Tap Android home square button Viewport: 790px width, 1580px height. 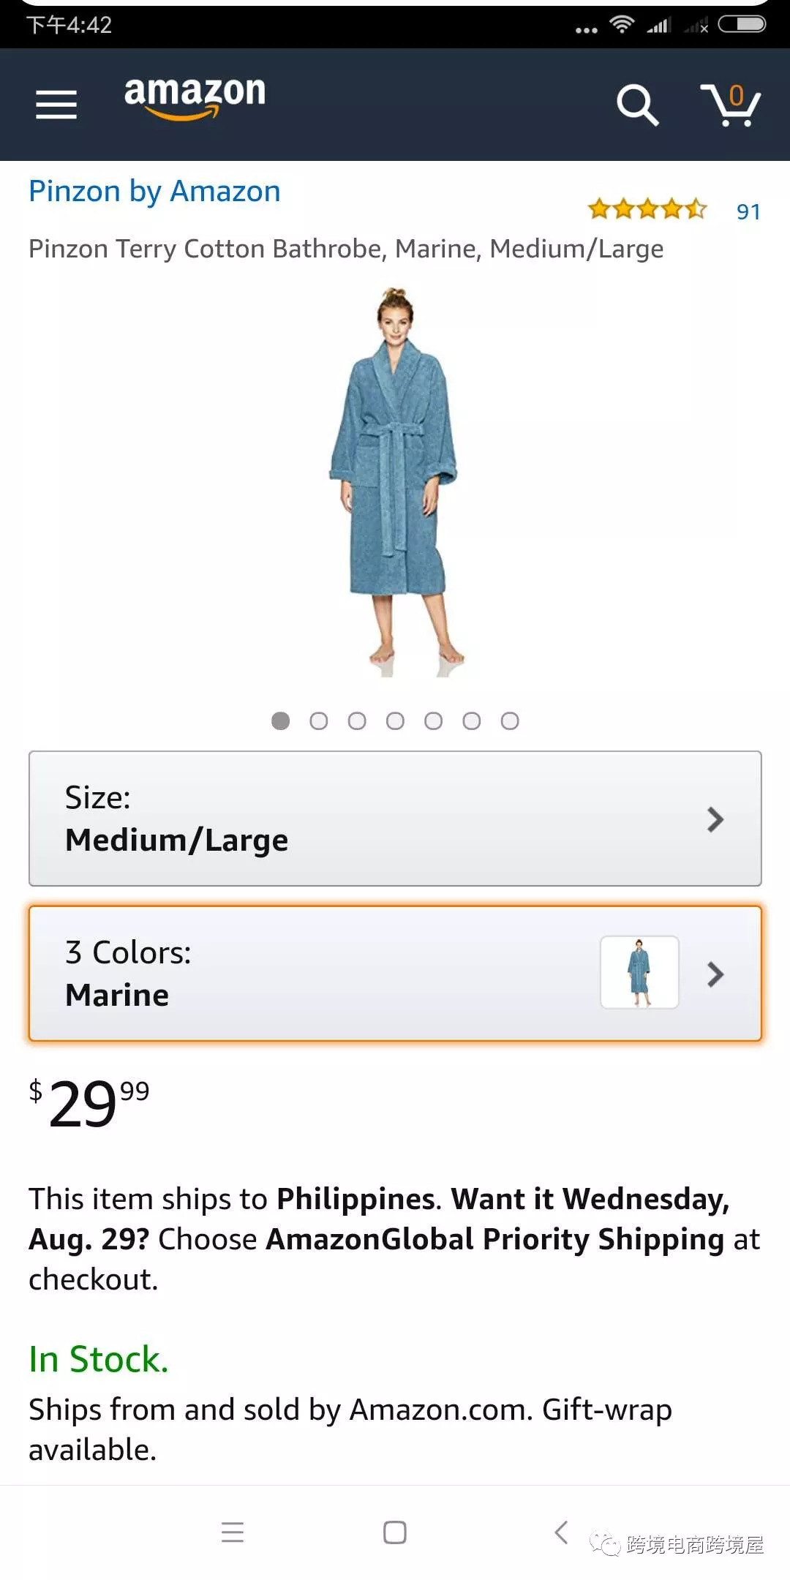pyautogui.click(x=395, y=1532)
